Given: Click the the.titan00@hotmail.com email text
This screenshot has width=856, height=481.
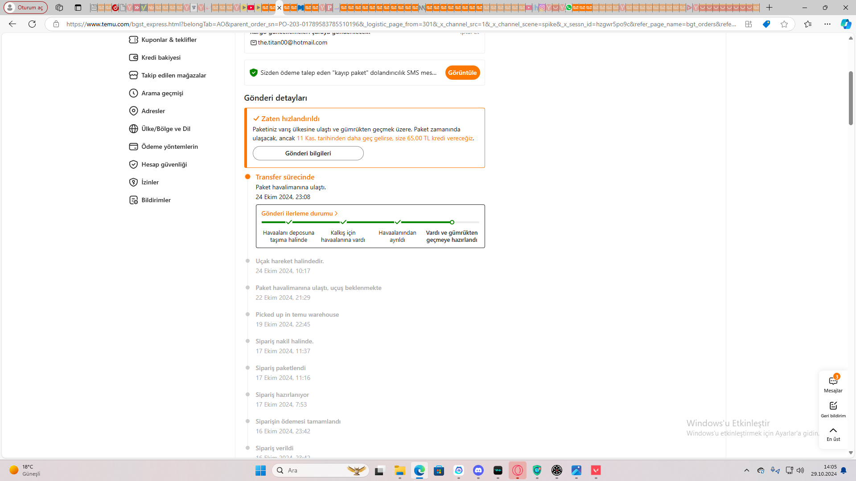Looking at the screenshot, I should [292, 42].
